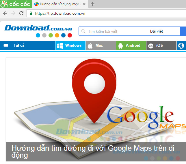
Task: Open a new tab with plus button
Action: click(92, 4)
